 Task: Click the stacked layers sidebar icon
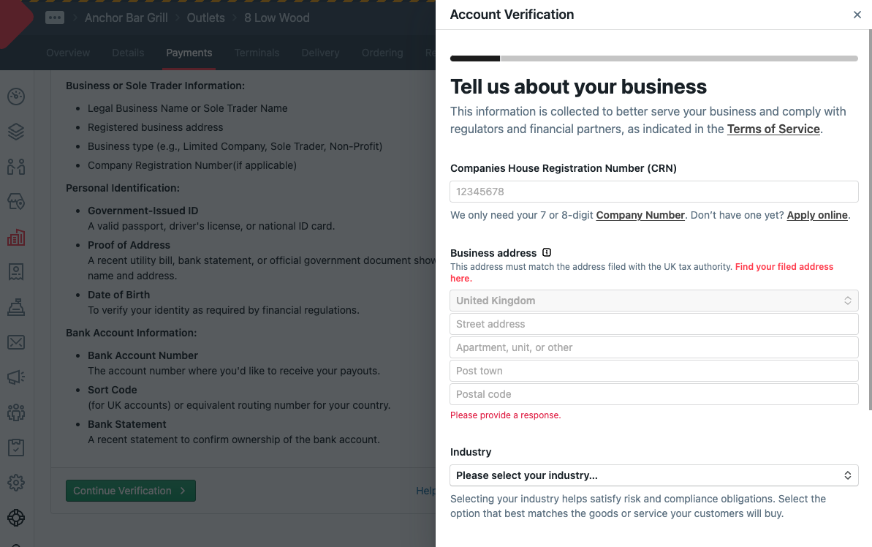click(x=16, y=132)
